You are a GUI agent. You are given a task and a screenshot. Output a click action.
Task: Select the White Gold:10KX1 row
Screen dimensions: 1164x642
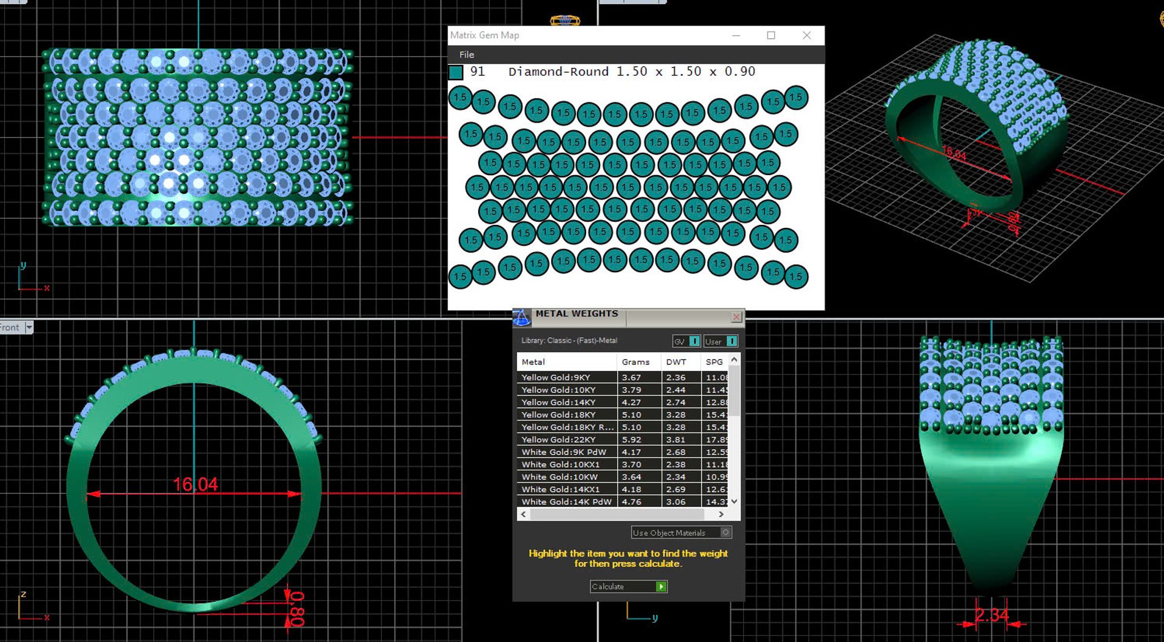pyautogui.click(x=623, y=464)
